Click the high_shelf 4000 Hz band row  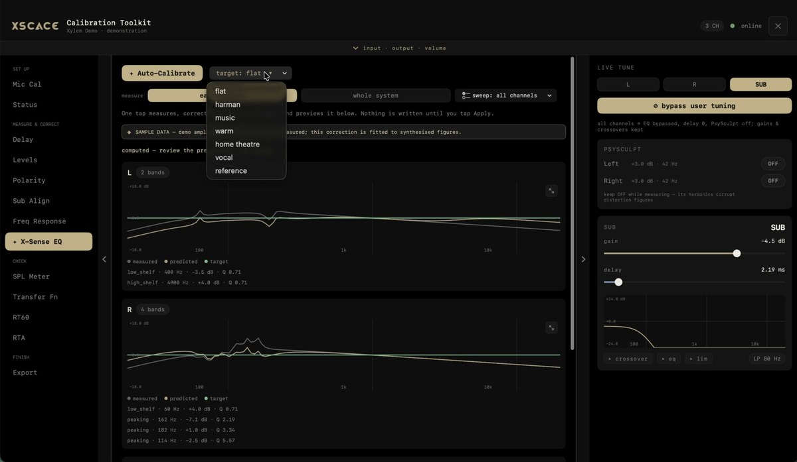pyautogui.click(x=187, y=282)
